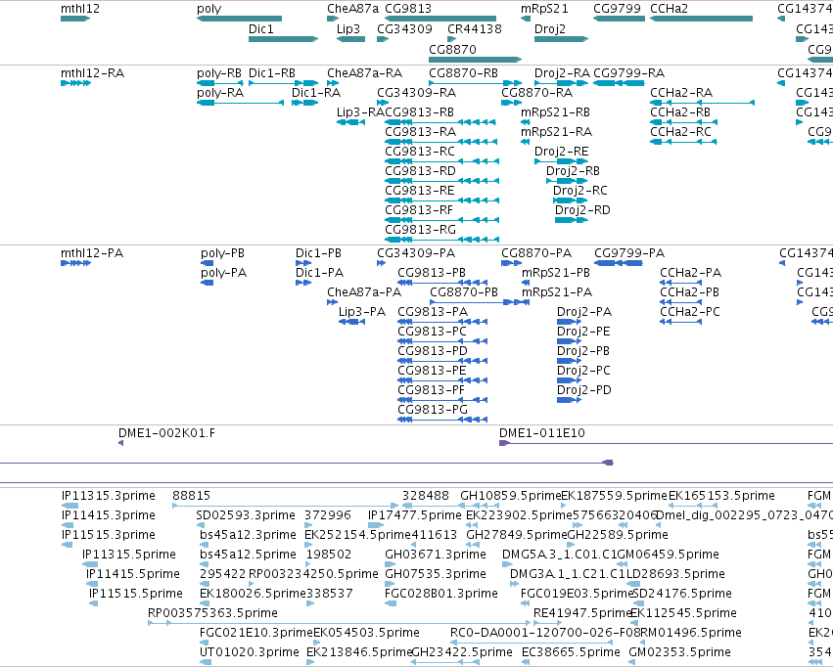
Task: Select protein CCHa2-PB label
Action: (x=689, y=292)
